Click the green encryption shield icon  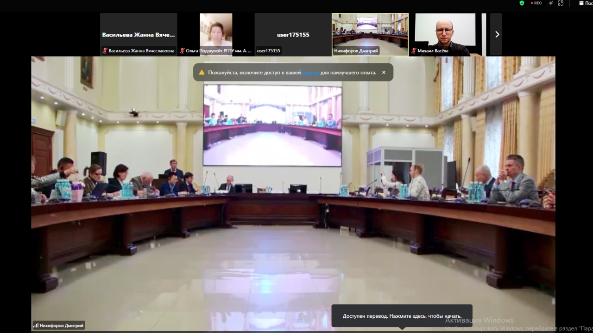pos(522,3)
